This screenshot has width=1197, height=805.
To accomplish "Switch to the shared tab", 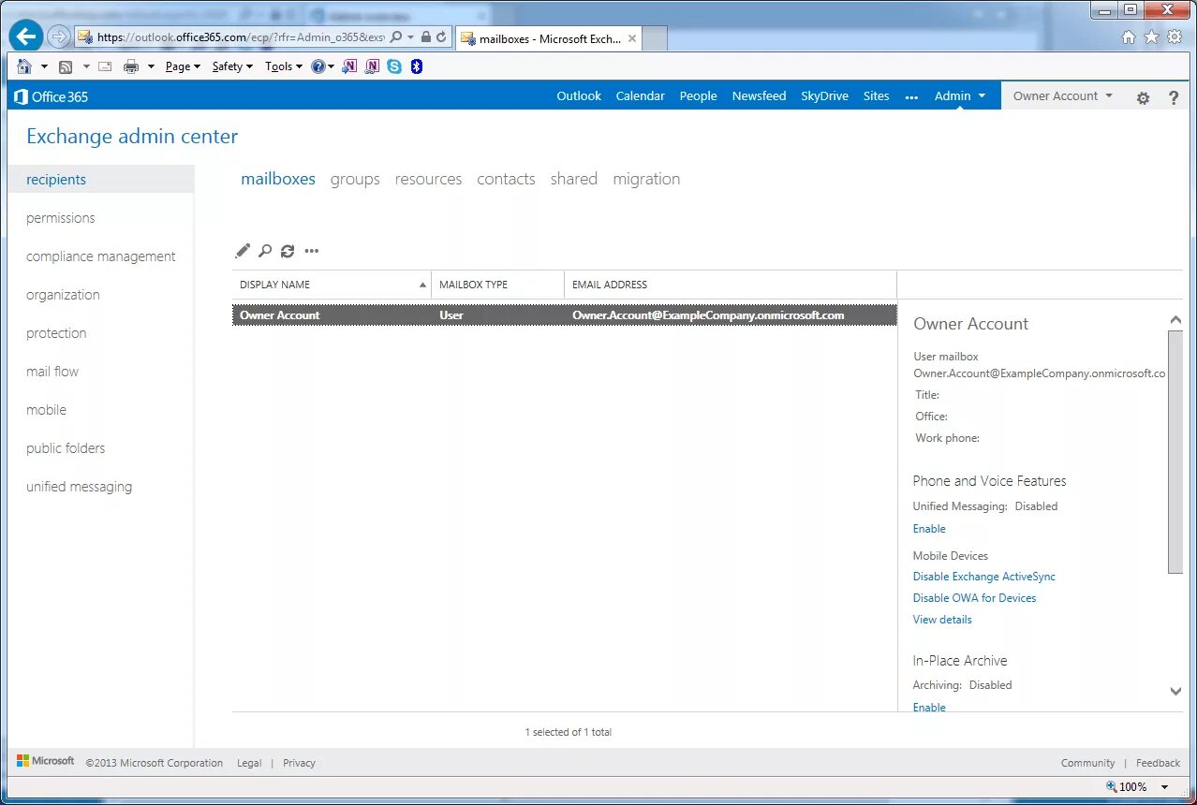I will [x=574, y=179].
